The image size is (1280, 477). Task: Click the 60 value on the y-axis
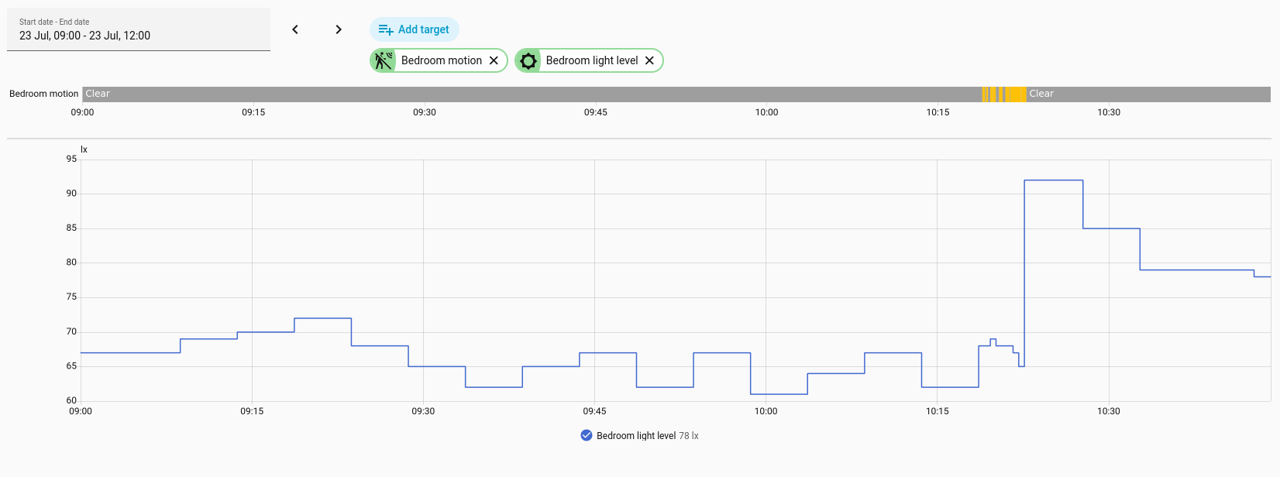tap(71, 400)
